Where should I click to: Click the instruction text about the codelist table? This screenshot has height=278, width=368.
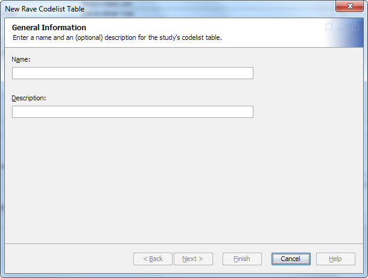[117, 37]
